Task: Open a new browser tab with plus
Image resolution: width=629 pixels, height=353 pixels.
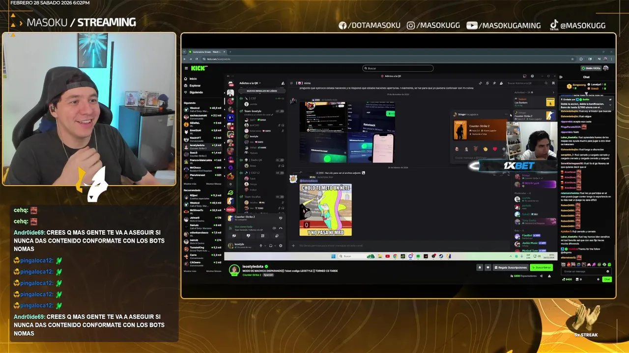Action: tap(230, 52)
